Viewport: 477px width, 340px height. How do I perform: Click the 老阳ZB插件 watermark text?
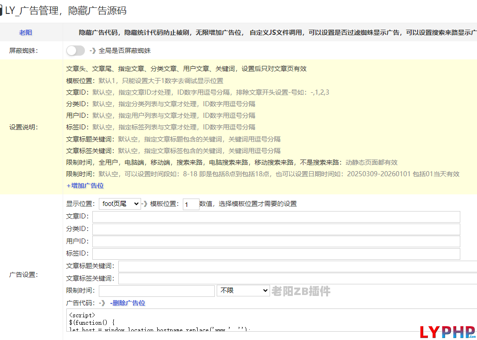tap(301, 291)
